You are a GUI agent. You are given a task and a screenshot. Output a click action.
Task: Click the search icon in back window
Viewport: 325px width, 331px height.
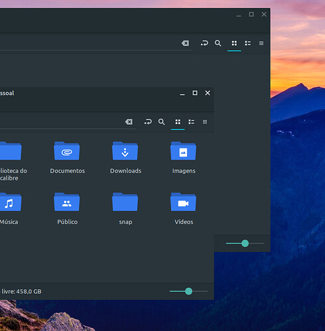tap(218, 43)
